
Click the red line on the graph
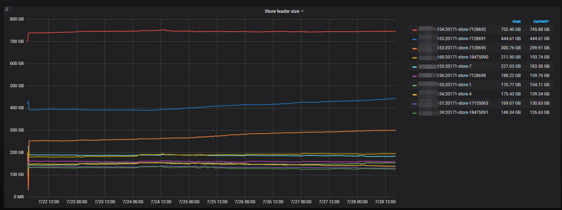click(213, 32)
